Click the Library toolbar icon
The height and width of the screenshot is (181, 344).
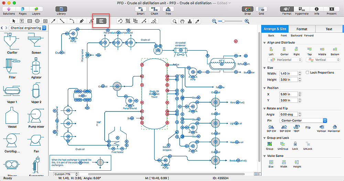[61, 9]
